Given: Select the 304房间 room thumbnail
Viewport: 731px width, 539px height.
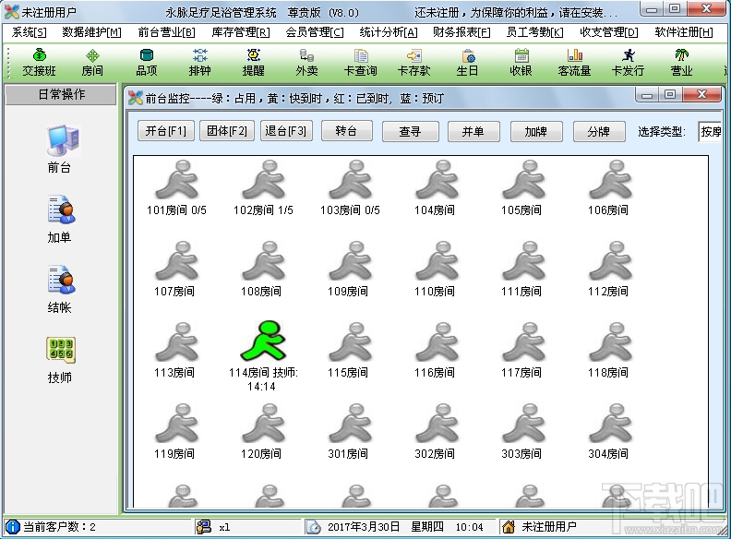Looking at the screenshot, I should [x=610, y=424].
